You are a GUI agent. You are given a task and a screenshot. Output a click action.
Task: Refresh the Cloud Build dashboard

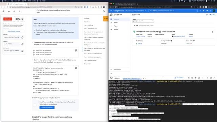tap(207, 15)
